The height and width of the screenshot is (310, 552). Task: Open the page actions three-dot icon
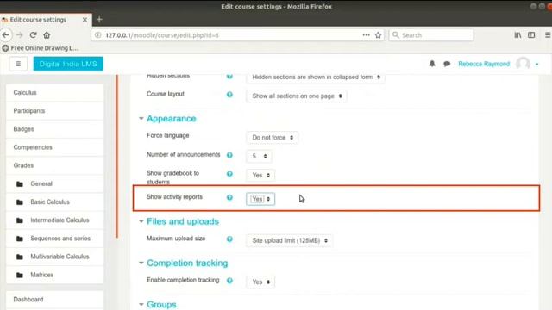click(366, 35)
